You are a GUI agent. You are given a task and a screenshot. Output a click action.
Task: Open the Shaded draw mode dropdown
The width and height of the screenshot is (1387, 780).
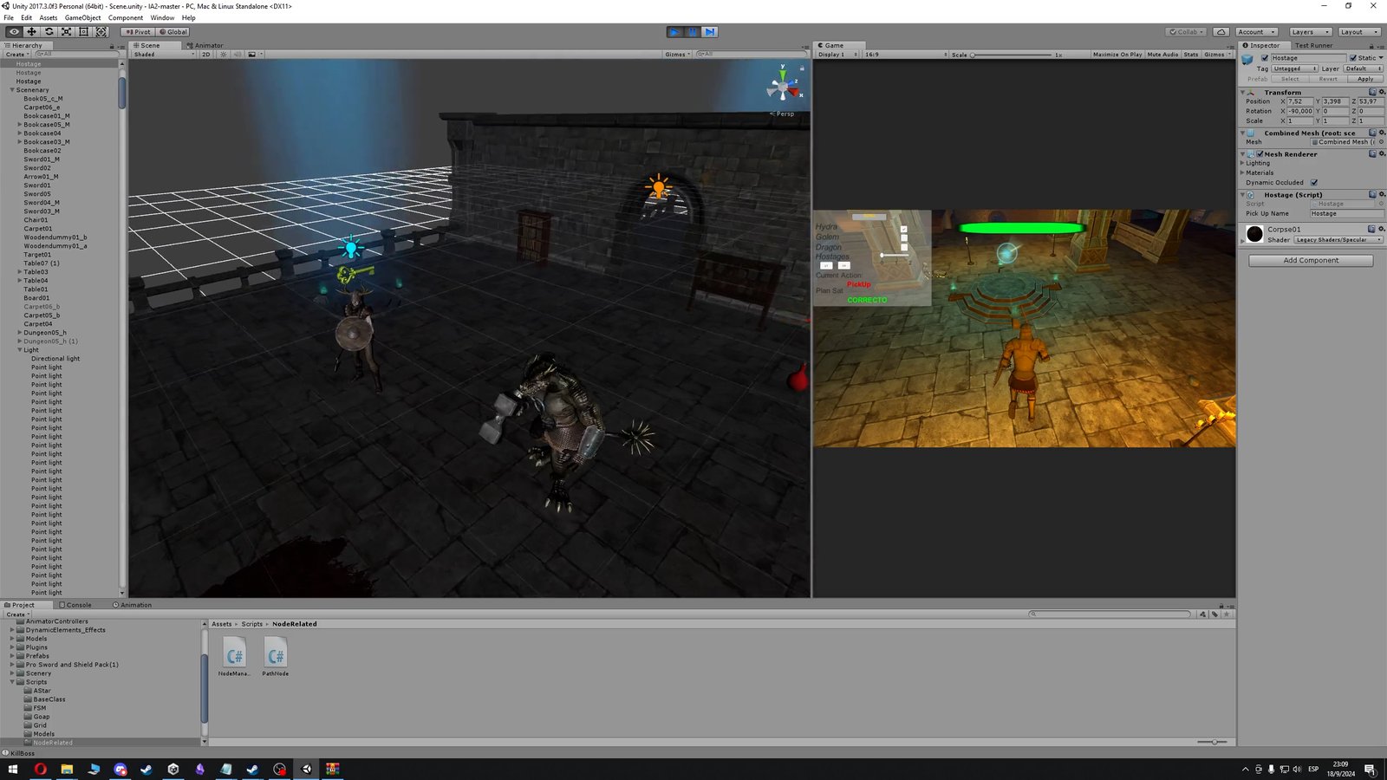pyautogui.click(x=164, y=55)
